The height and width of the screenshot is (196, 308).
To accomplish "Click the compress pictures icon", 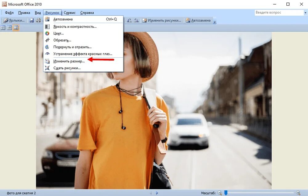I will click(x=47, y=68).
